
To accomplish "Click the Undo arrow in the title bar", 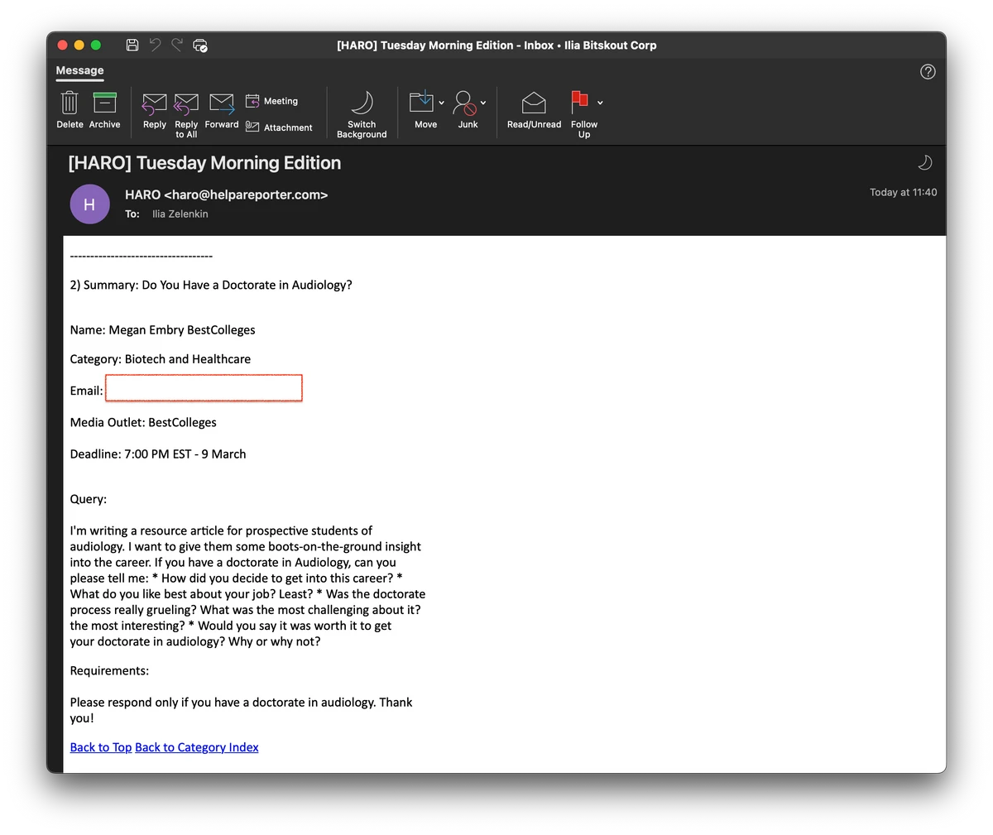I will pos(155,45).
